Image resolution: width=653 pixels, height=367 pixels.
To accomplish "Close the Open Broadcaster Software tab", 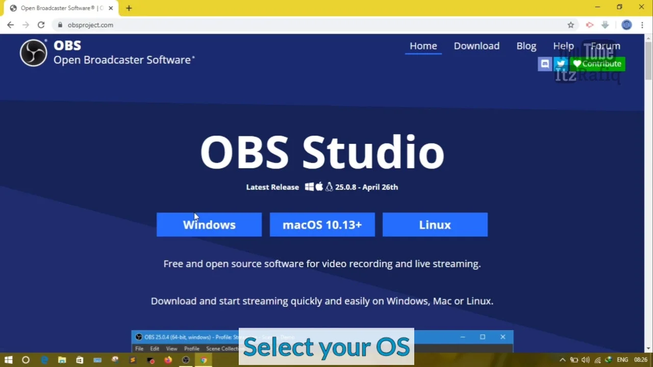I will point(111,8).
